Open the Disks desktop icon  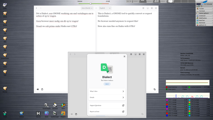[x=5, y=5]
